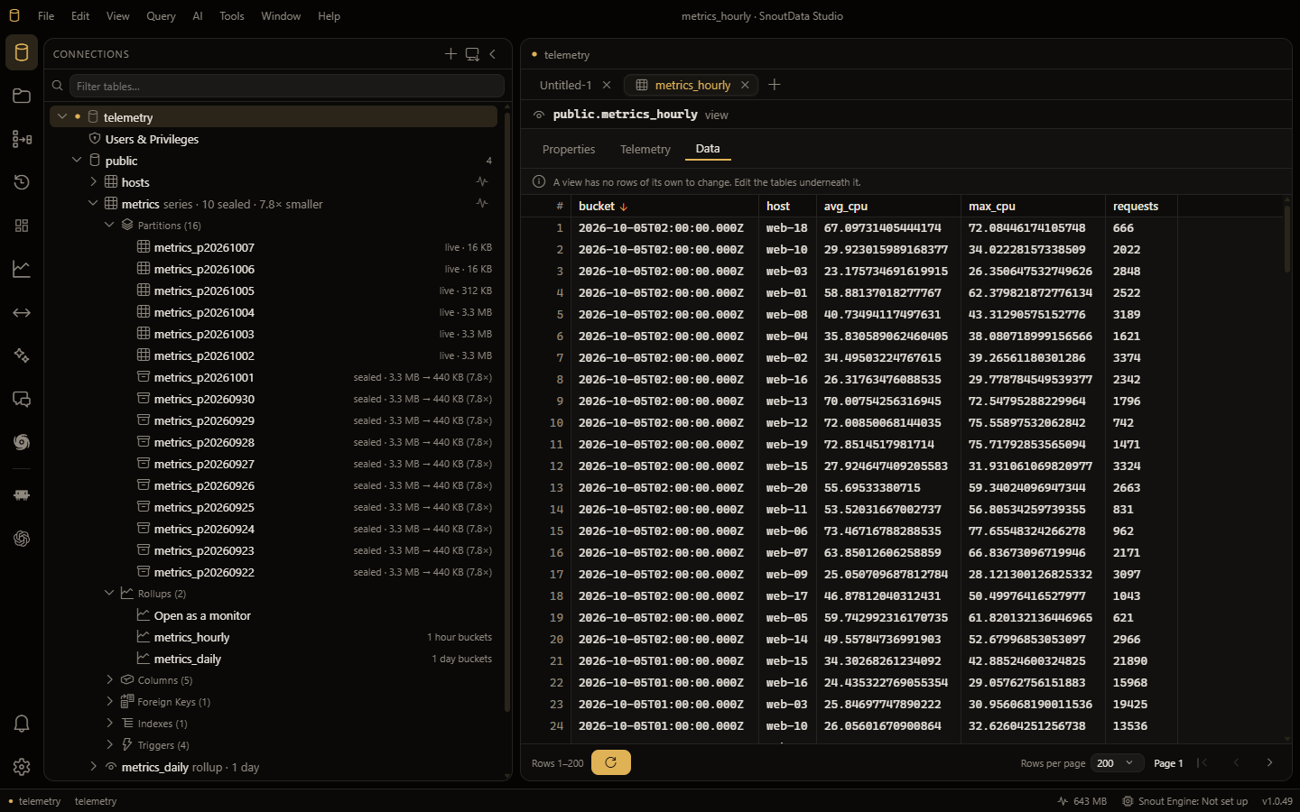
Task: Click the 643 MB memory indicator
Action: pyautogui.click(x=1082, y=801)
